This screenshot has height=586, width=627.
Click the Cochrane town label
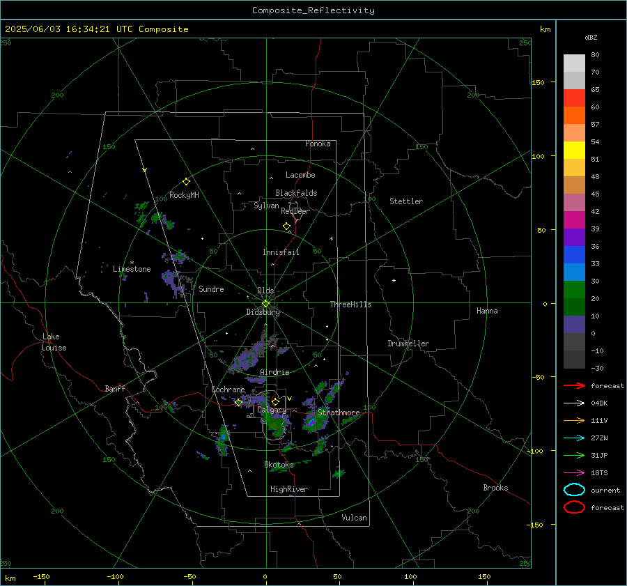228,390
